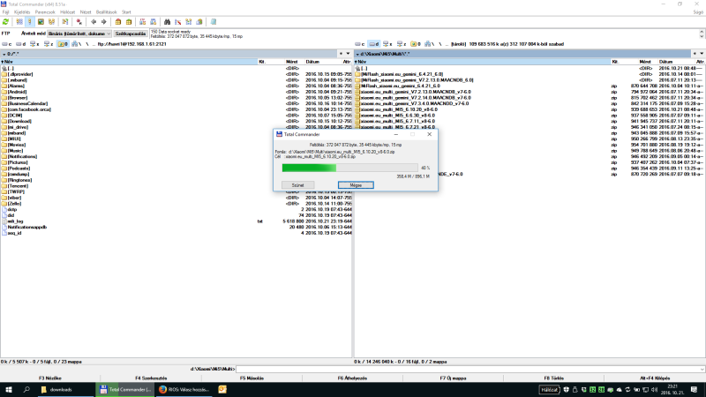Open the FTP connect toolbar icon
This screenshot has height=397, width=706.
point(142,21)
